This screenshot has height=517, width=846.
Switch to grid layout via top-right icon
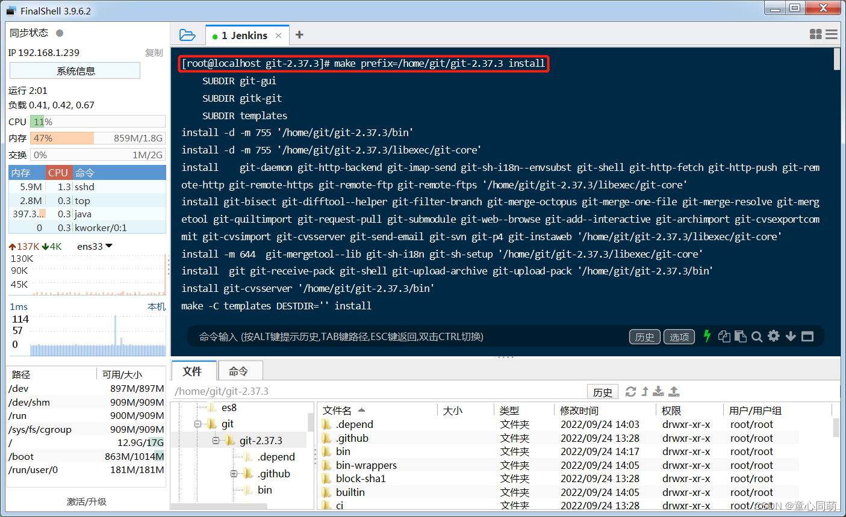click(815, 34)
